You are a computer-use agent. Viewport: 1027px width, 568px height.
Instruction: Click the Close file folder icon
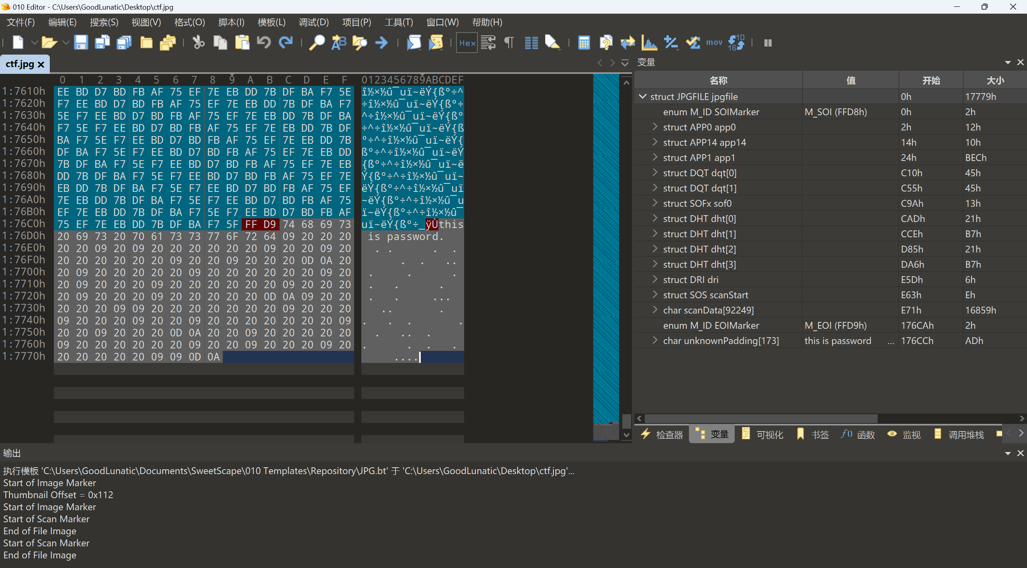(146, 43)
